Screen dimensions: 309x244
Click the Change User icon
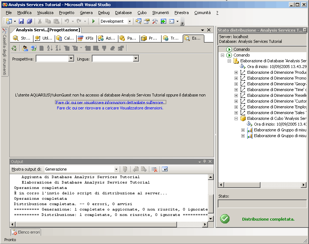click(25, 48)
